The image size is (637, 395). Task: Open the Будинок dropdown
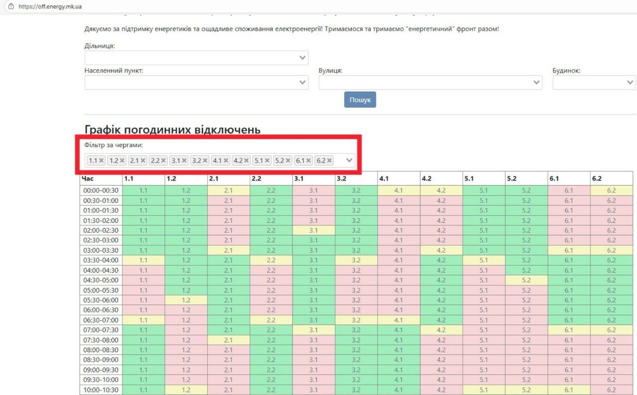[x=594, y=83]
